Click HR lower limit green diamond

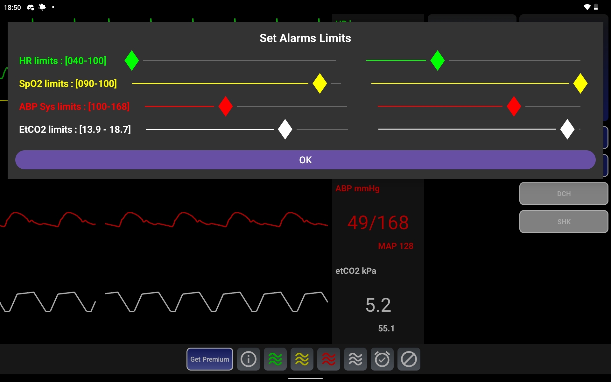[132, 60]
